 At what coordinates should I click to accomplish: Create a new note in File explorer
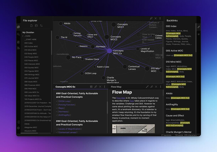click(x=31, y=26)
